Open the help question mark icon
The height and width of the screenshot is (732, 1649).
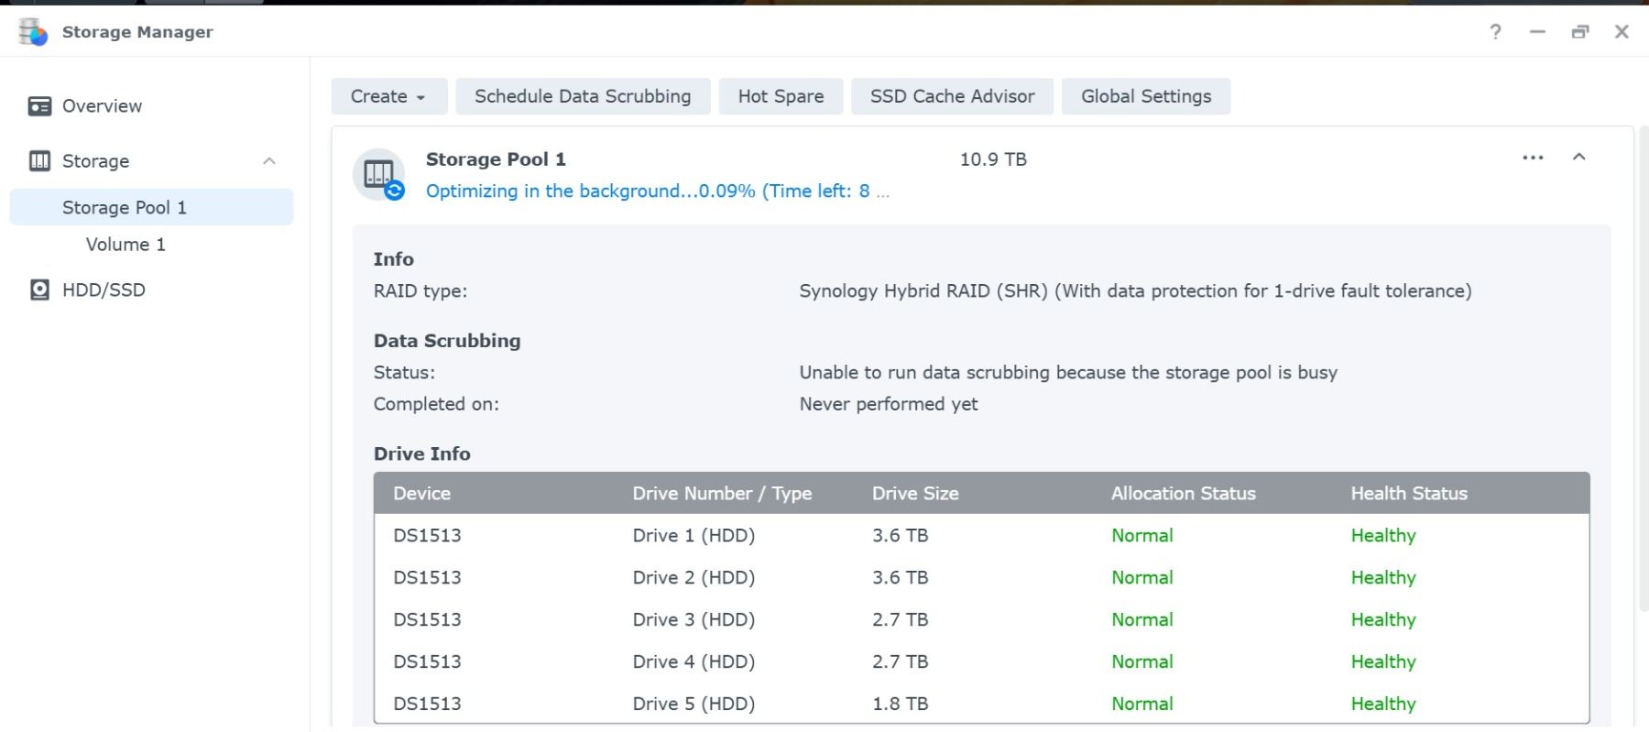click(x=1495, y=32)
